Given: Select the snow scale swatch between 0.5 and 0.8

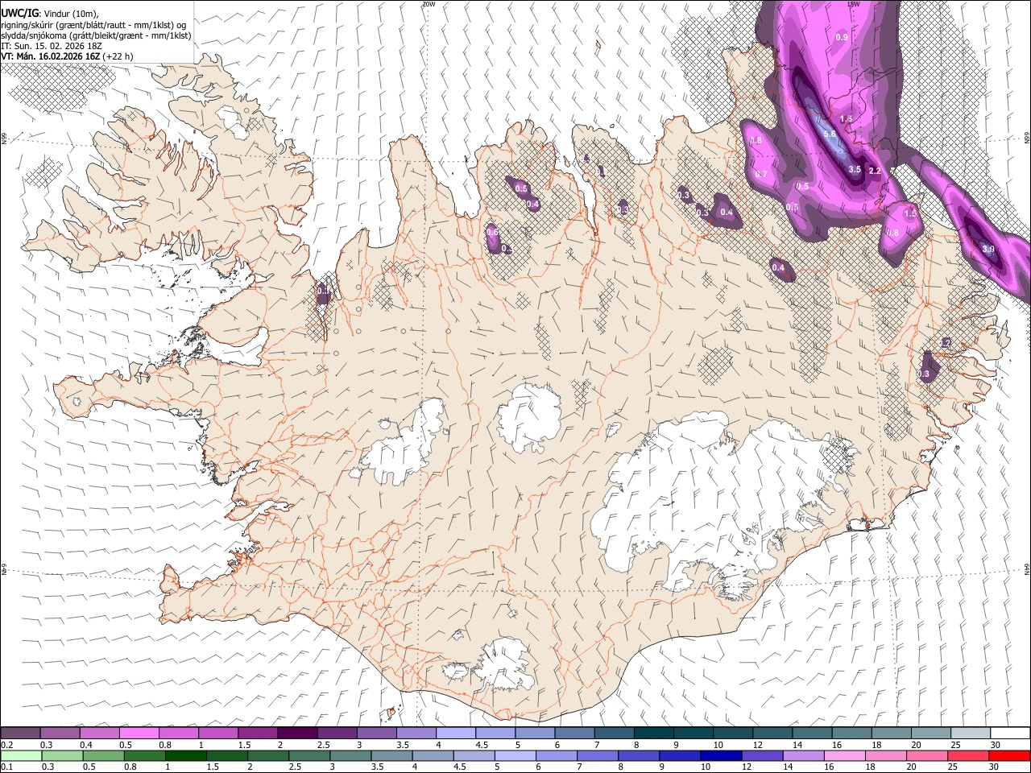Looking at the screenshot, I should (x=139, y=734).
